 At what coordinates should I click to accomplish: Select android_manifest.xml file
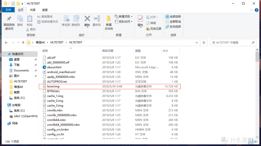(61, 72)
